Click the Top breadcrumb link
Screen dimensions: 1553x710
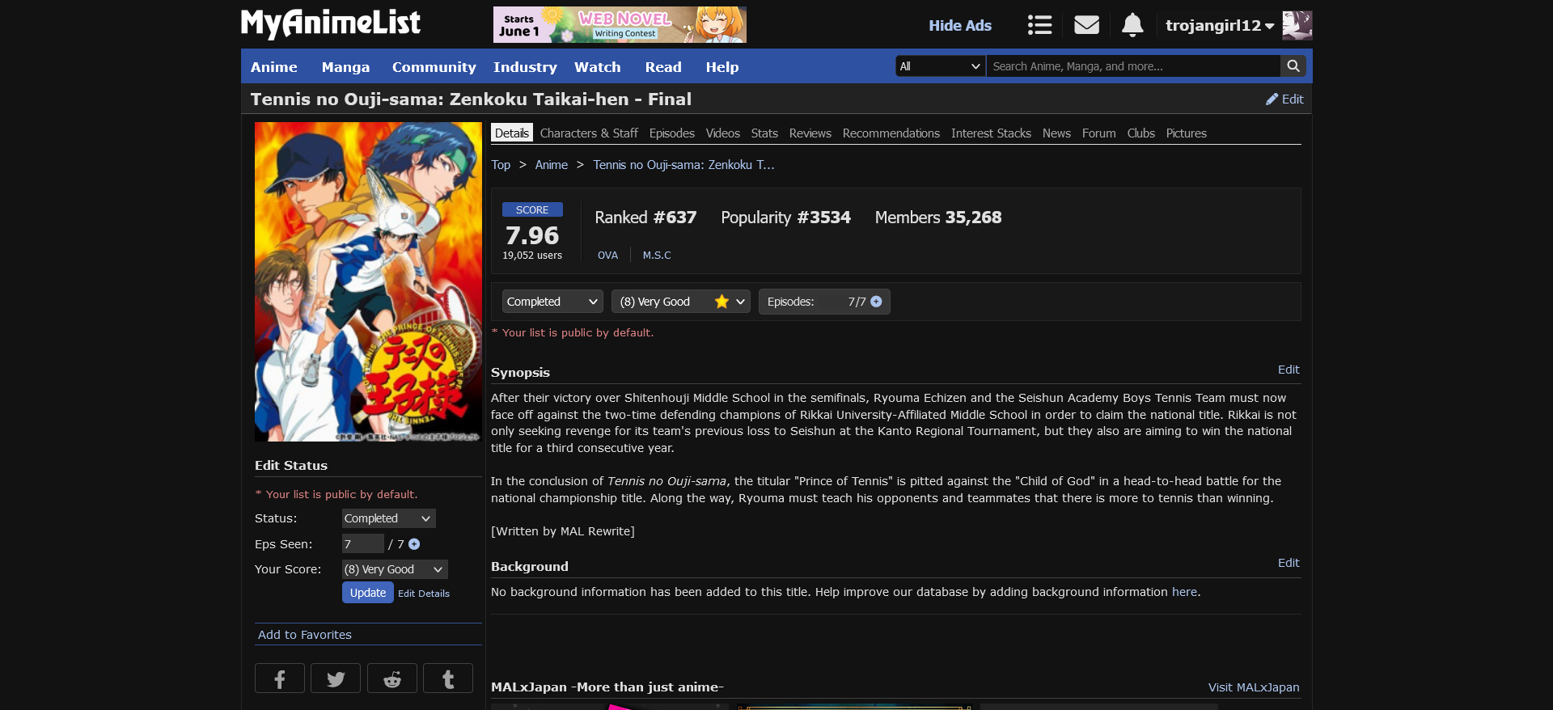(x=501, y=165)
